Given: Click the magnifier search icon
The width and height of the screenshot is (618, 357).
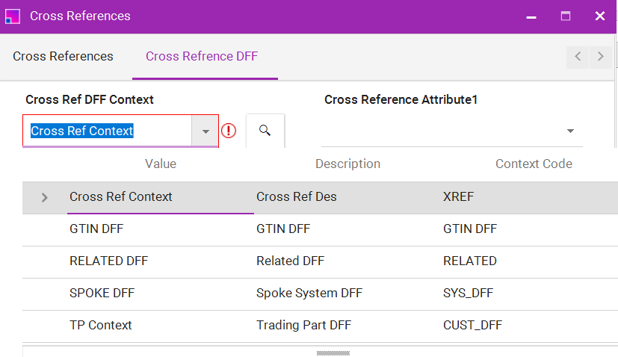Looking at the screenshot, I should [265, 131].
